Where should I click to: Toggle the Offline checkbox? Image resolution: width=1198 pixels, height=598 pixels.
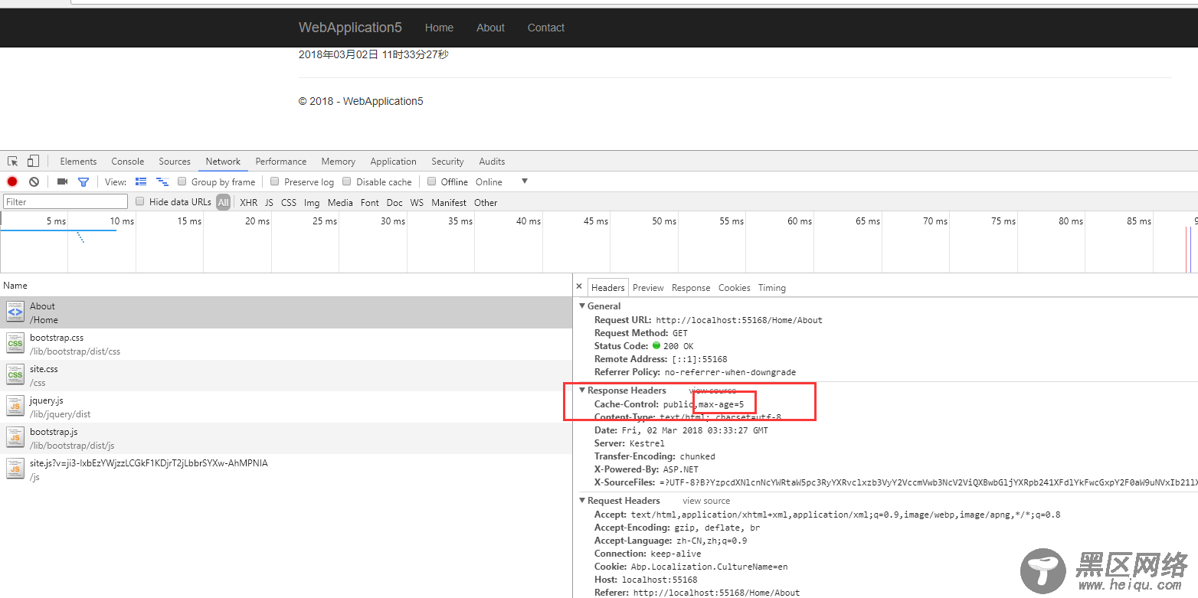[x=432, y=181]
